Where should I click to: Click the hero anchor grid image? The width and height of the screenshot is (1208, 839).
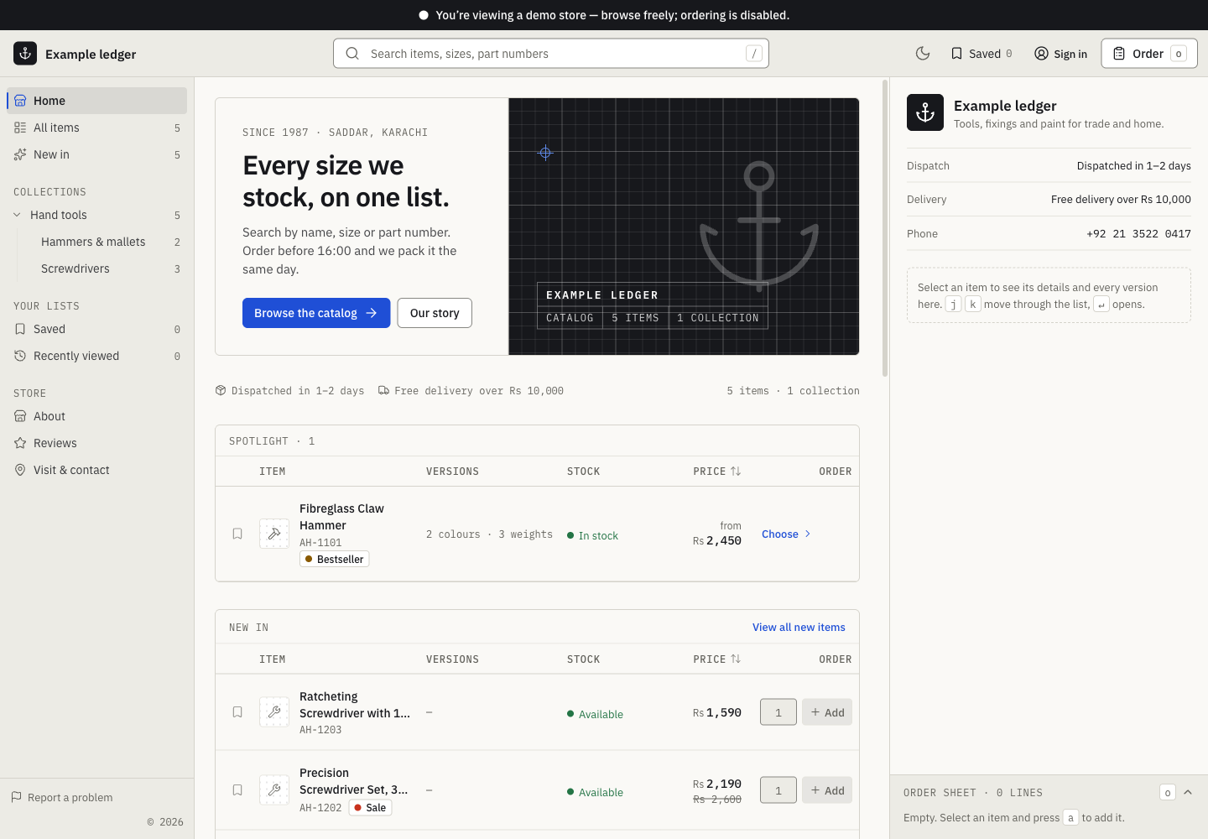[684, 227]
